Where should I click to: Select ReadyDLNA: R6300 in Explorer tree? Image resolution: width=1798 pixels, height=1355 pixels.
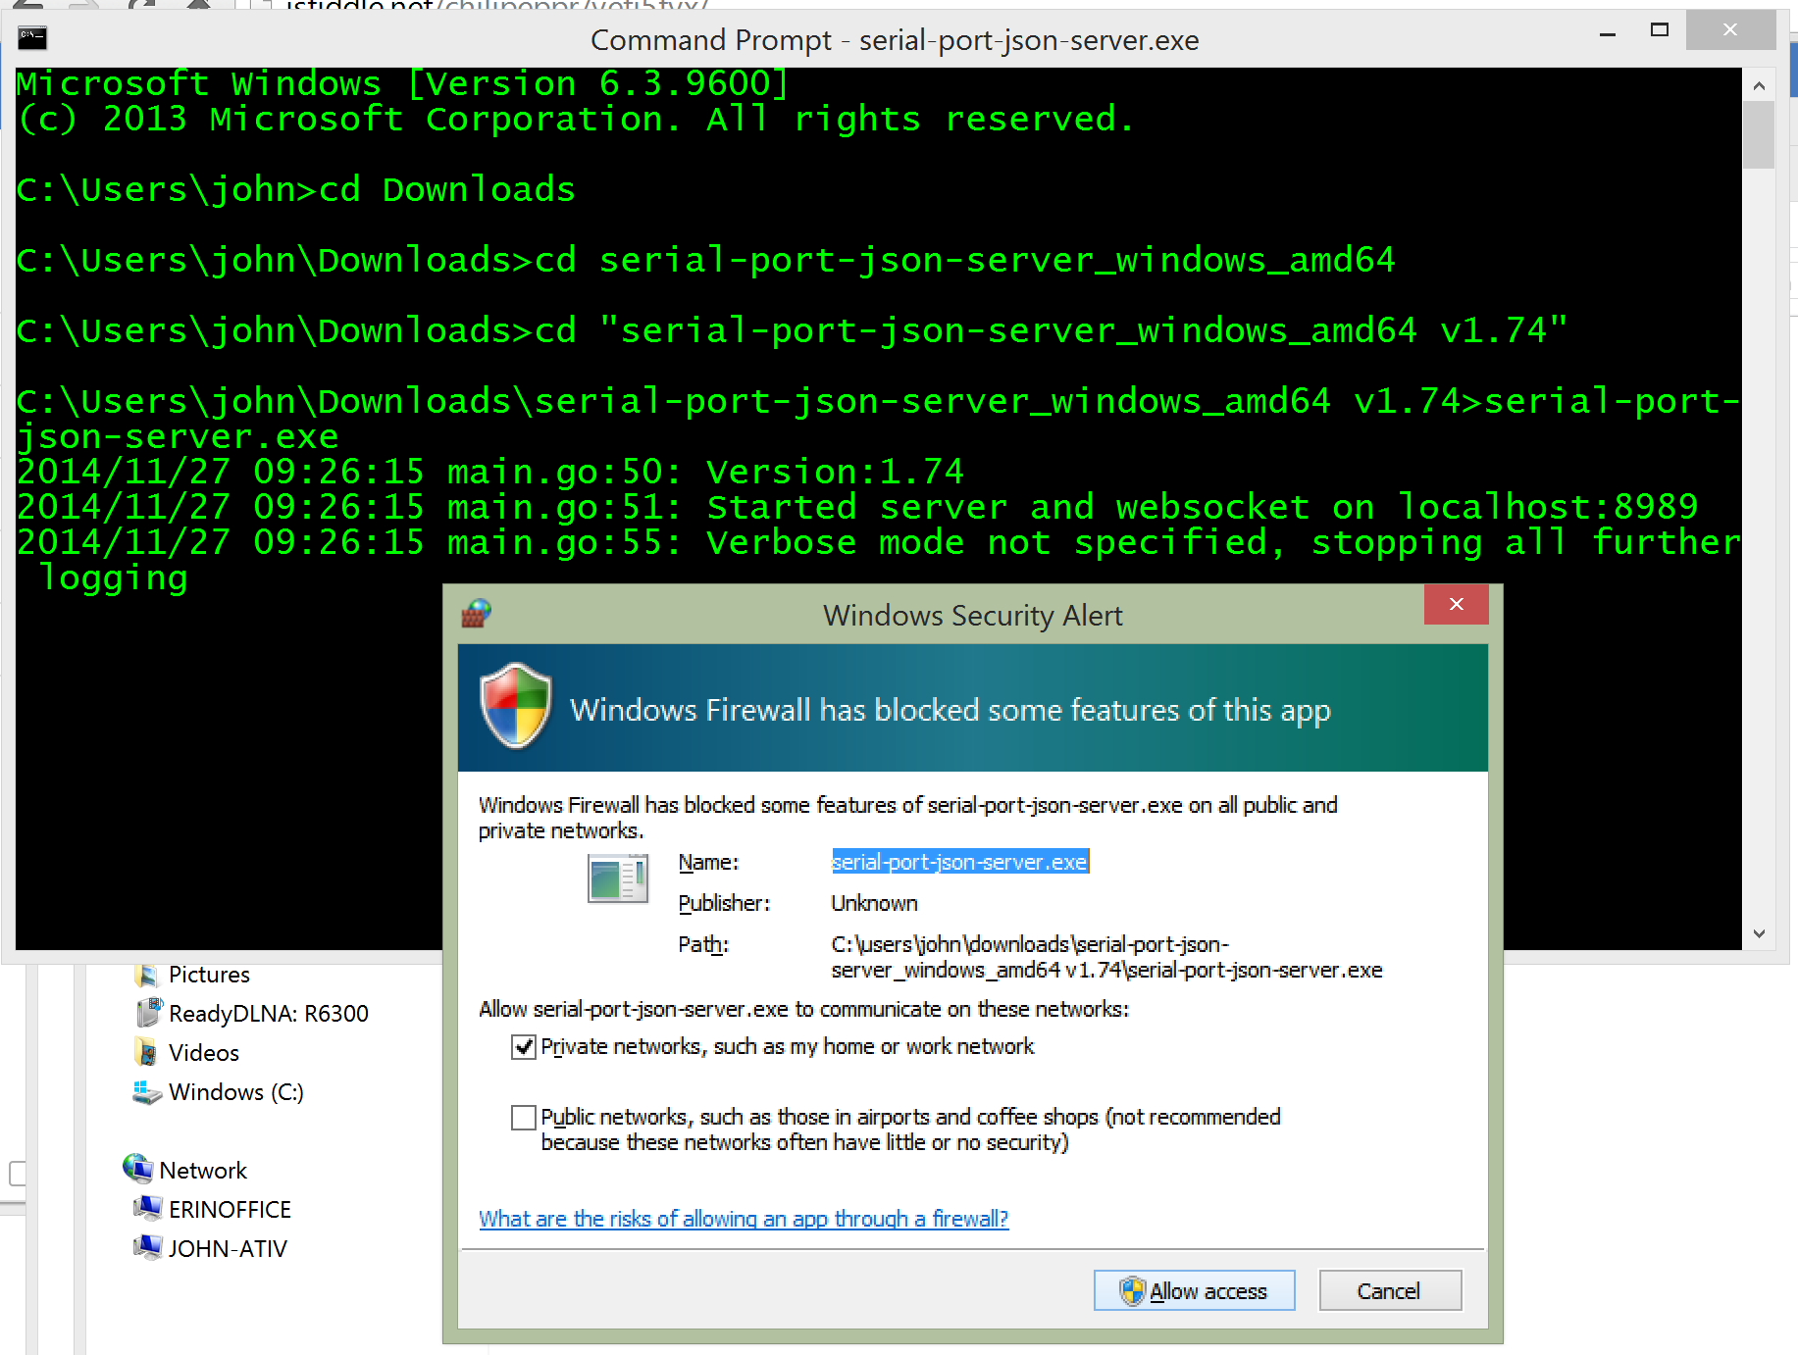[x=269, y=1014]
